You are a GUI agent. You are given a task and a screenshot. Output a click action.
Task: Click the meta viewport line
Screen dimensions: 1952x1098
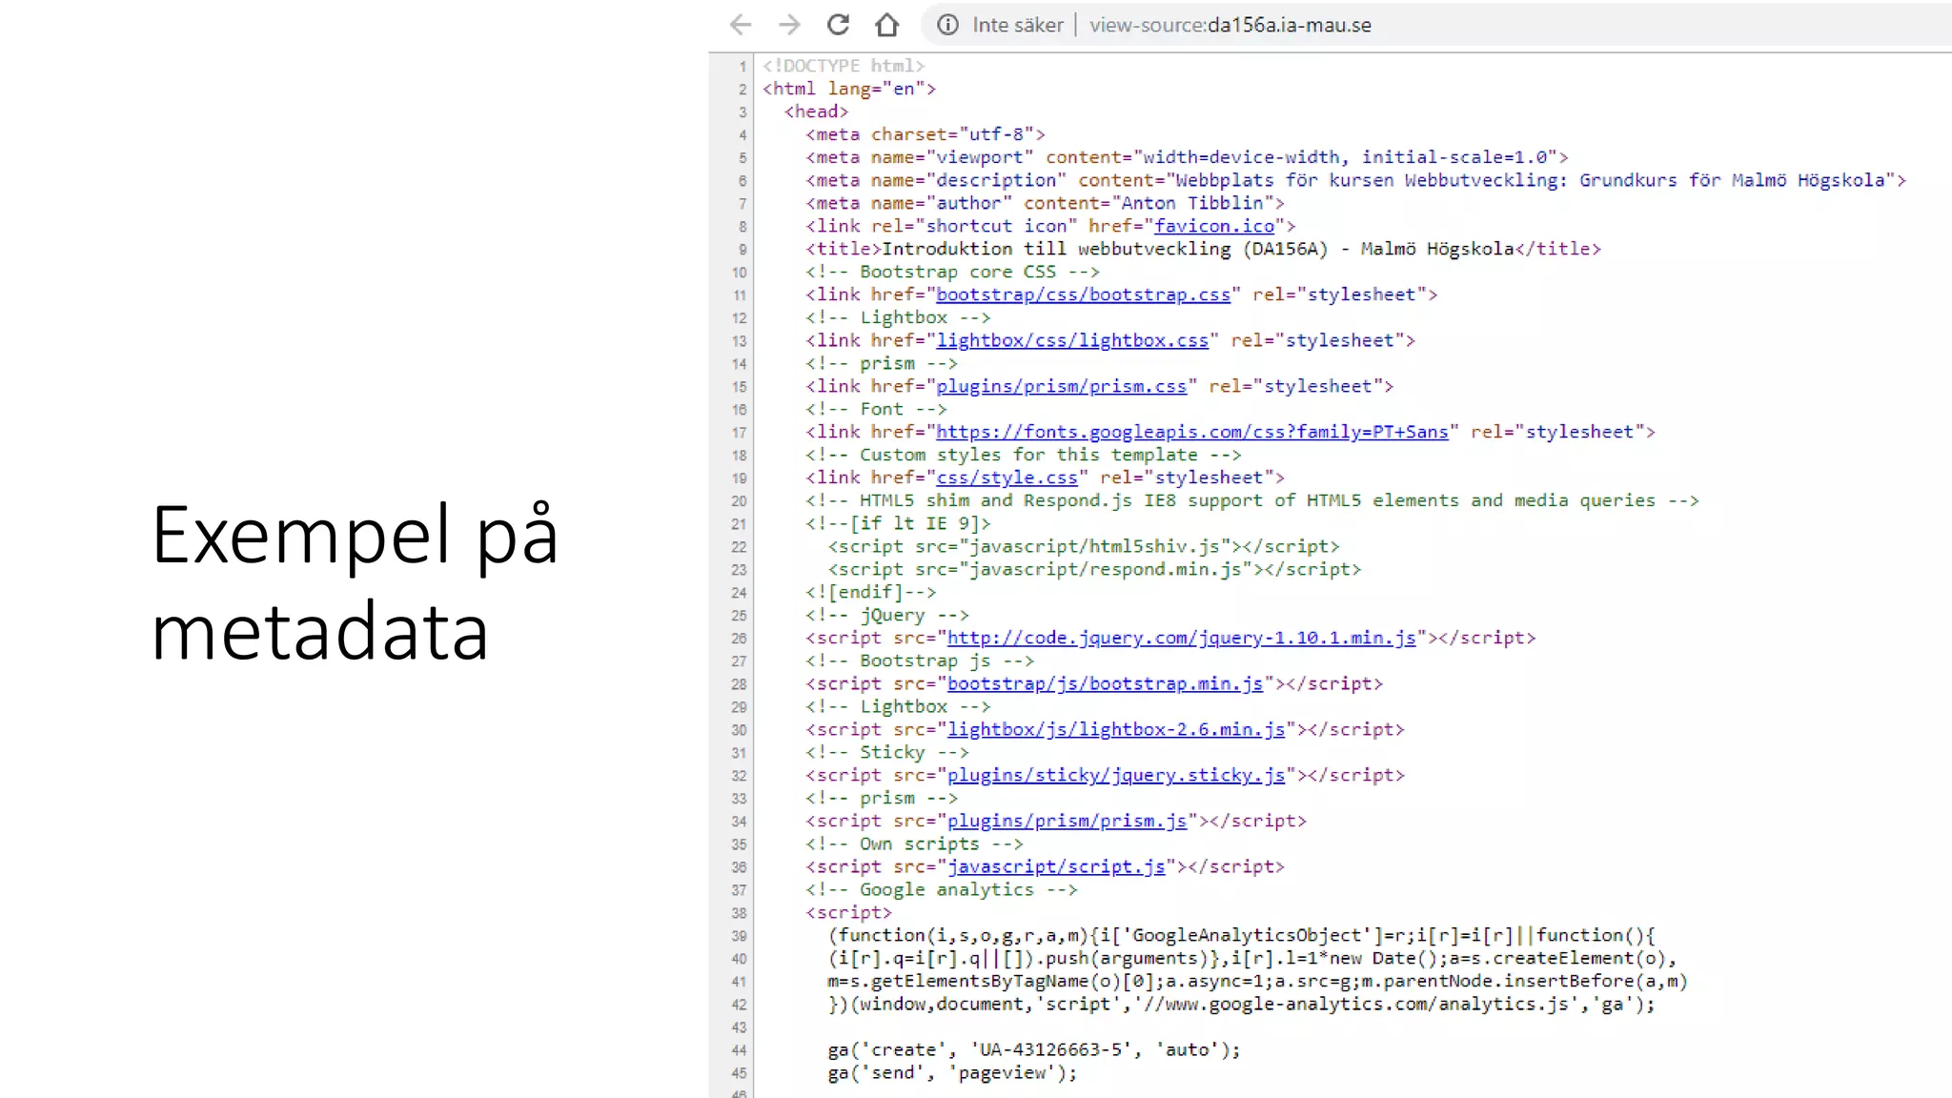click(x=1187, y=157)
